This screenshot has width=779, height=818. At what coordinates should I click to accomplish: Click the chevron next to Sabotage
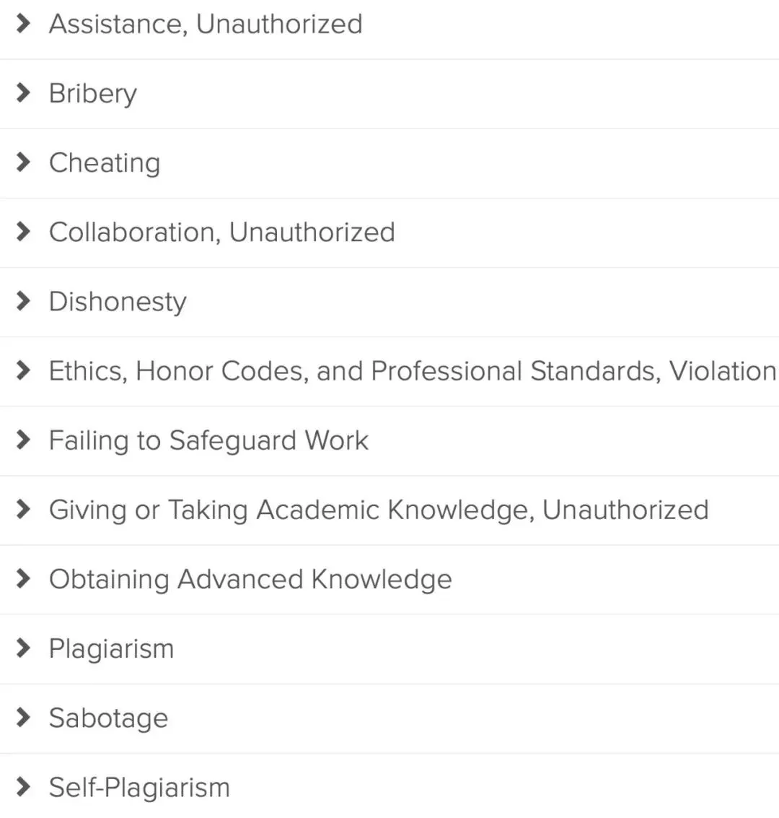[x=24, y=717]
